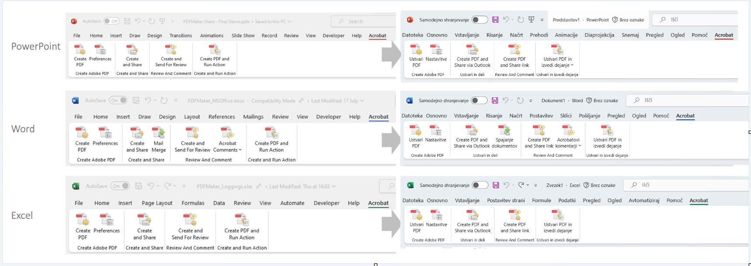Click the Save icon in Slovenian PowerPoint title bar
Image resolution: width=751 pixels, height=266 pixels.
tap(495, 20)
